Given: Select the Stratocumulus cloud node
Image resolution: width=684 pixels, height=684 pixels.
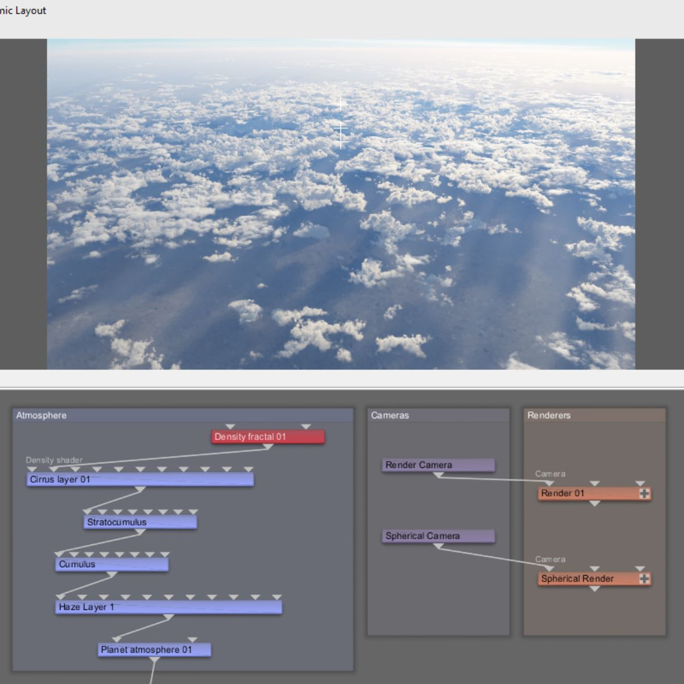Looking at the screenshot, I should (140, 522).
